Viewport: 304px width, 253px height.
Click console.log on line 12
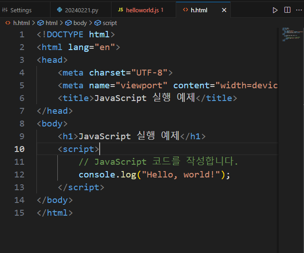(107, 174)
